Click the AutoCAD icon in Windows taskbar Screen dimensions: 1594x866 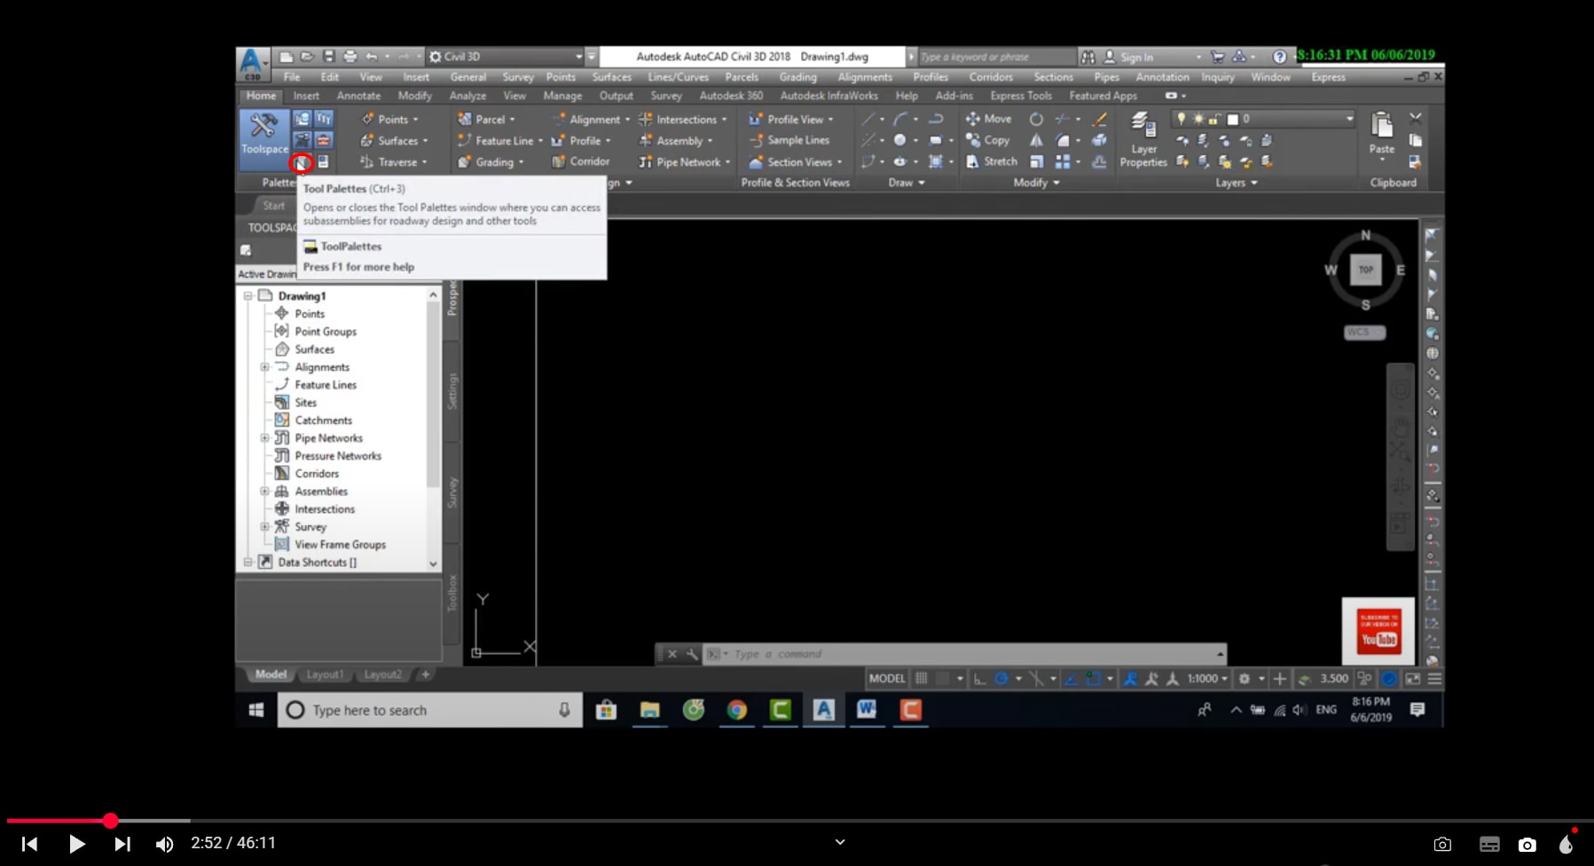tap(823, 710)
